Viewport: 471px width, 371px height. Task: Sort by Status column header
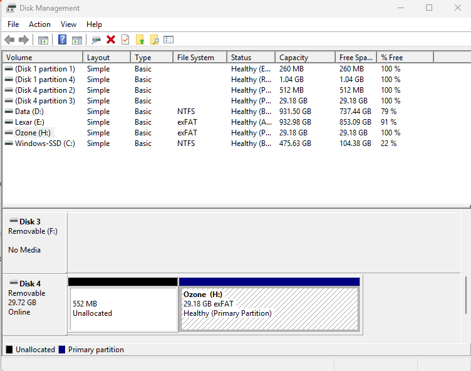251,58
